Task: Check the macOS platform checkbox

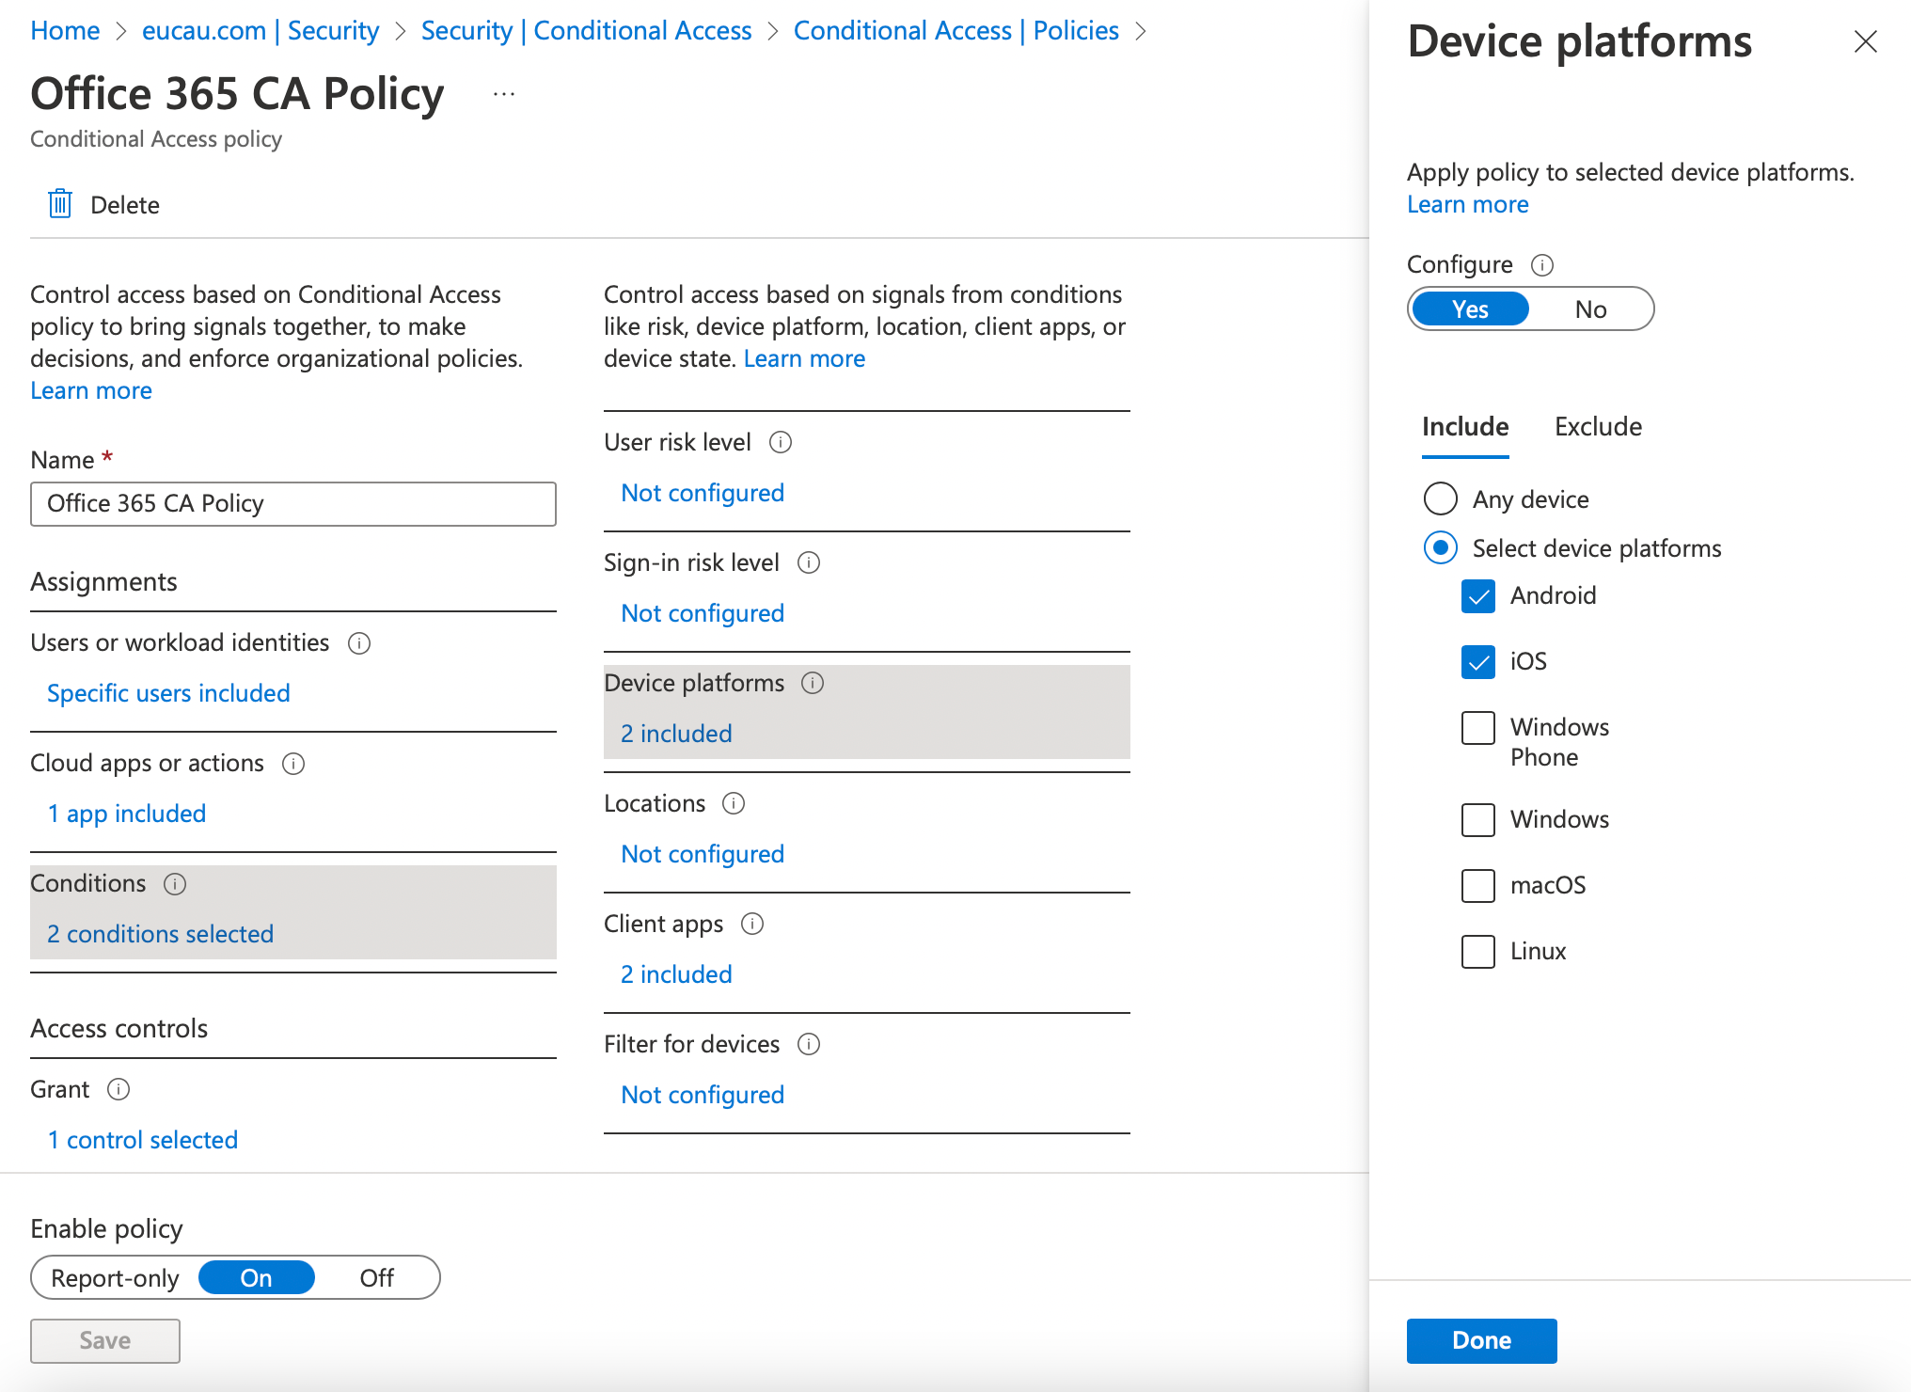Action: pyautogui.click(x=1477, y=885)
